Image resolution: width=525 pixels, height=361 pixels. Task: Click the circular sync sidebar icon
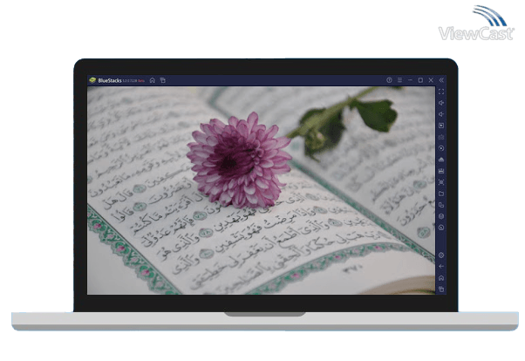tap(441, 148)
